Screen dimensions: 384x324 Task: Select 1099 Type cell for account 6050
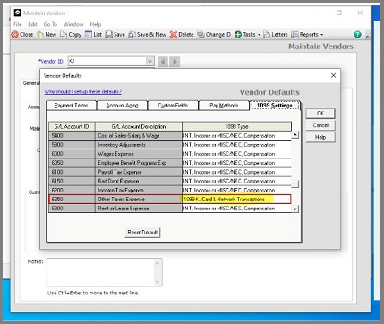236,163
